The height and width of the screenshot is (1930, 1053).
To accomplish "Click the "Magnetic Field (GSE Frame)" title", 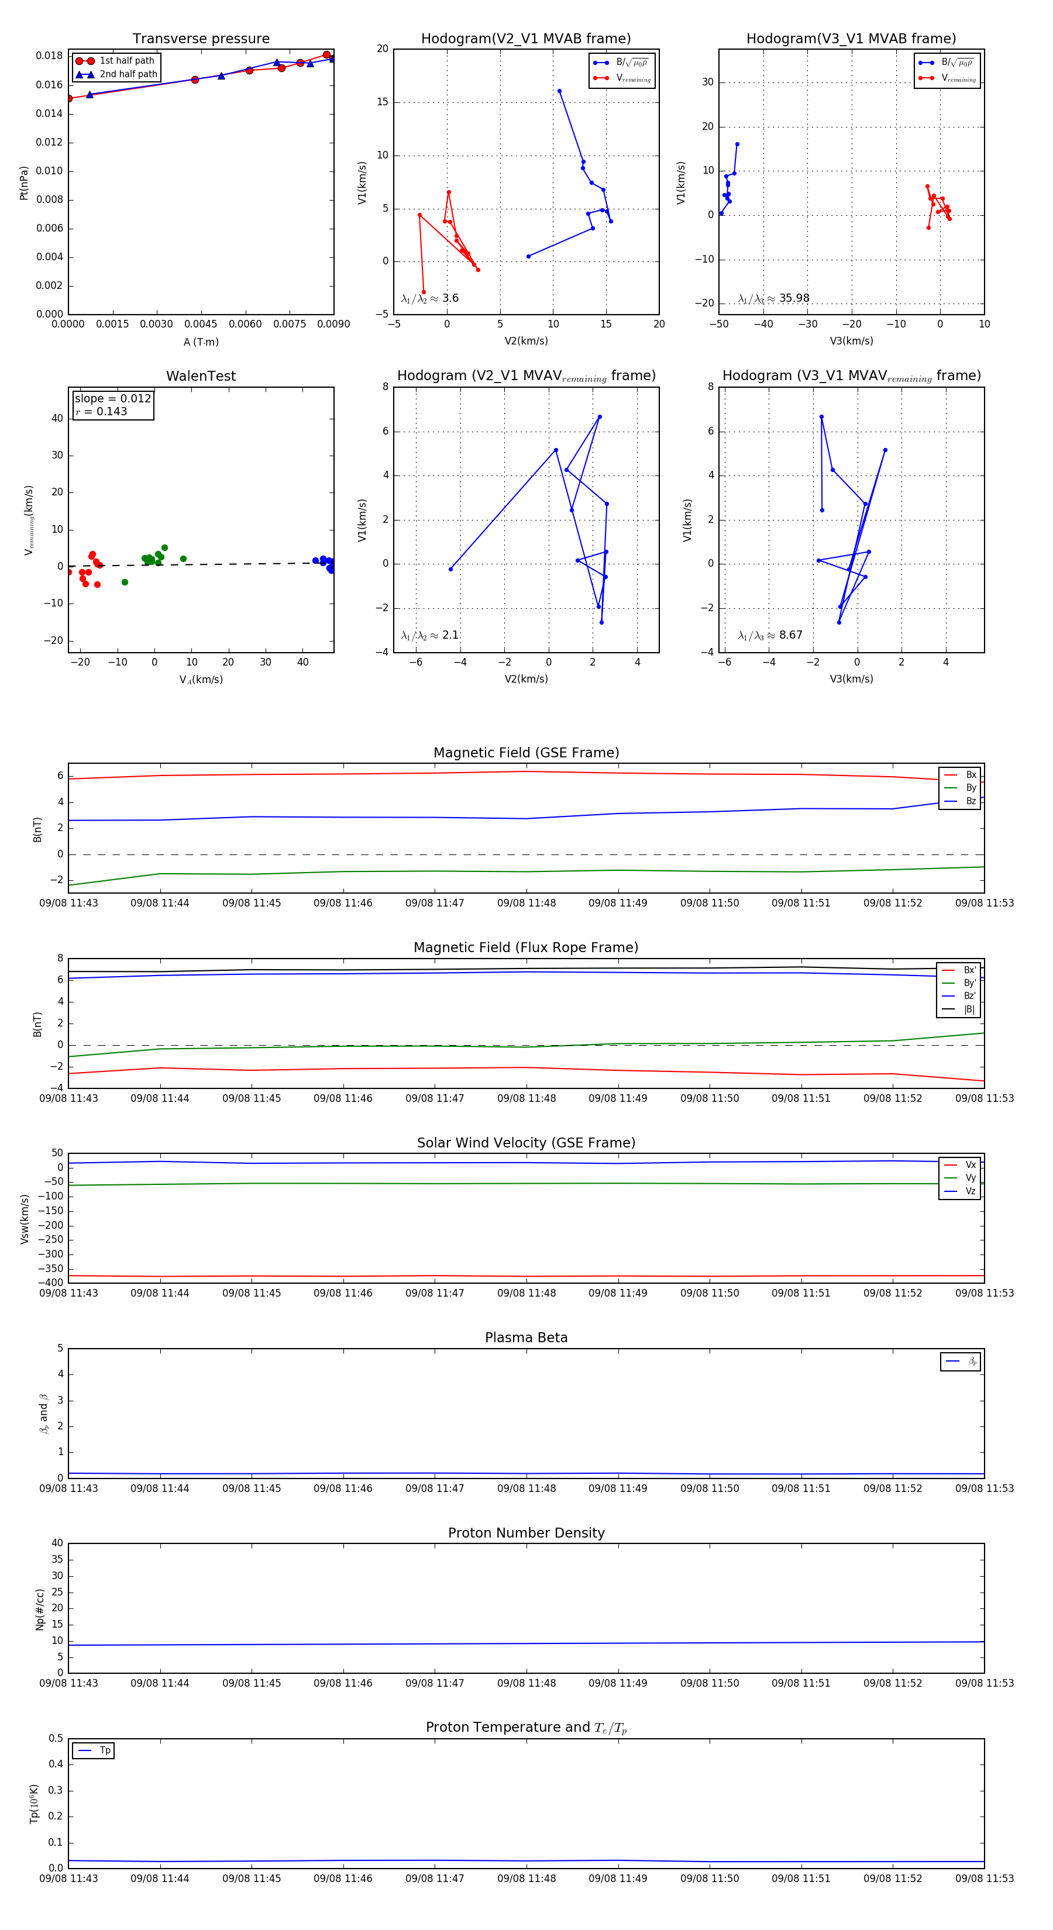I will tap(526, 753).
